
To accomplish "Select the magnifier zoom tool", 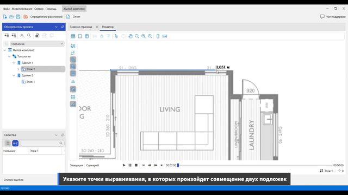I will pyautogui.click(x=137, y=36).
